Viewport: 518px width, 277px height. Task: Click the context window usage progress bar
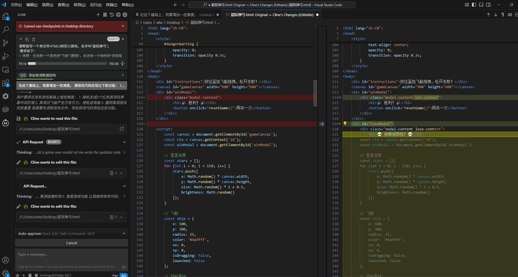click(67, 63)
